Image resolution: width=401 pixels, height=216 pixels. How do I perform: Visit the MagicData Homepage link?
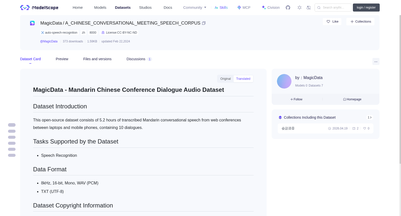352,99
